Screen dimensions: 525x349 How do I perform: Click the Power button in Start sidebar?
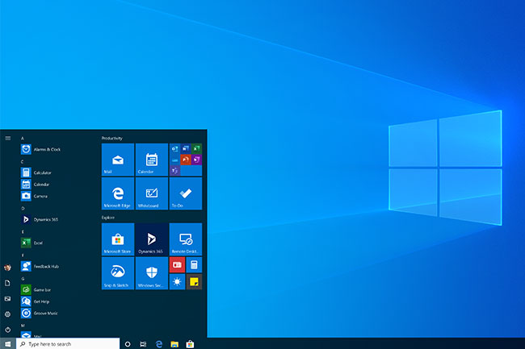[x=8, y=330]
